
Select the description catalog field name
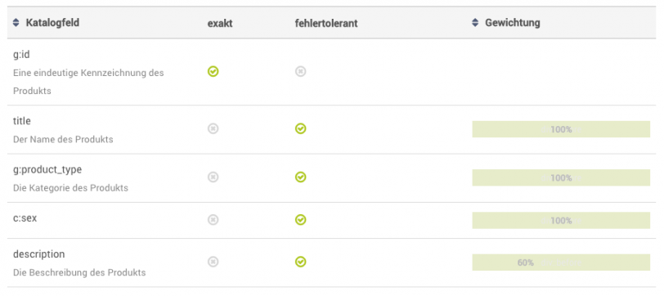[39, 254]
